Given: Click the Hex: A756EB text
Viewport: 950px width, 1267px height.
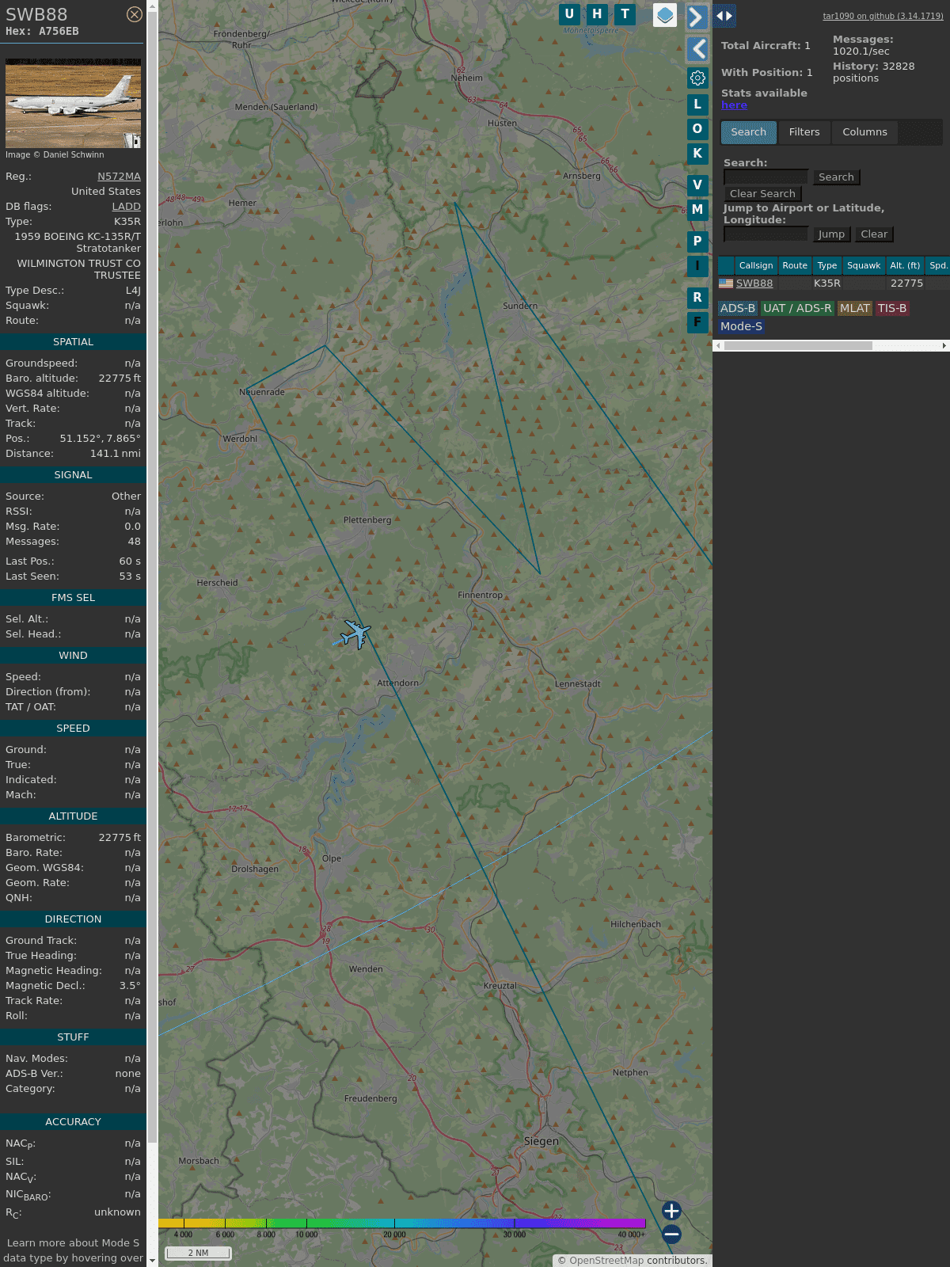Looking at the screenshot, I should click(x=42, y=32).
